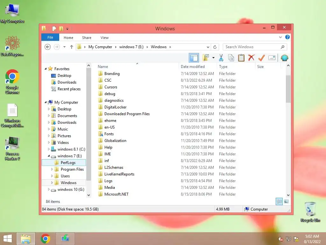Click New Folder icon in title bar
Image resolution: width=326 pixels, height=245 pixels.
(61, 28)
